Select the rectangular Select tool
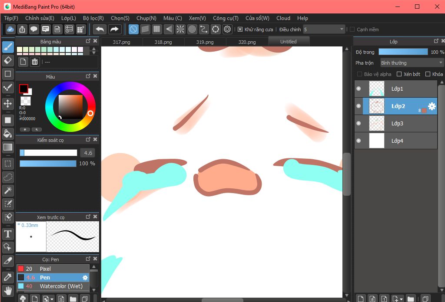This screenshot has width=445, height=302. [x=8, y=164]
